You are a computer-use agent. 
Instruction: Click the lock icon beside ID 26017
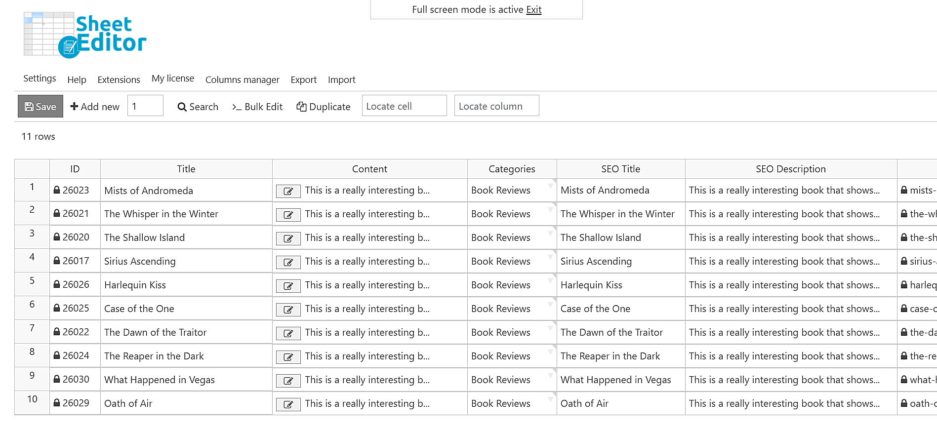pyautogui.click(x=57, y=261)
